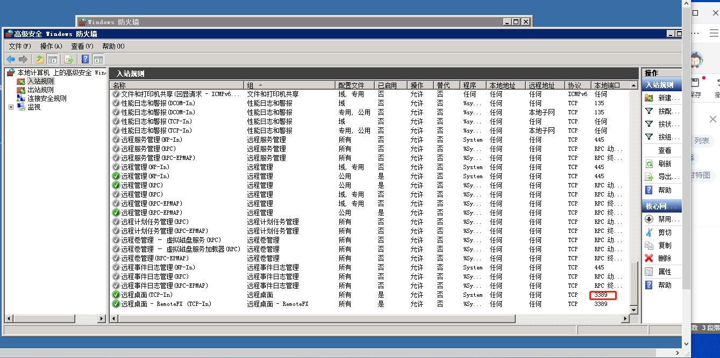Open the 查看 submenu in the action pane
This screenshot has height=358, width=720.
click(665, 150)
